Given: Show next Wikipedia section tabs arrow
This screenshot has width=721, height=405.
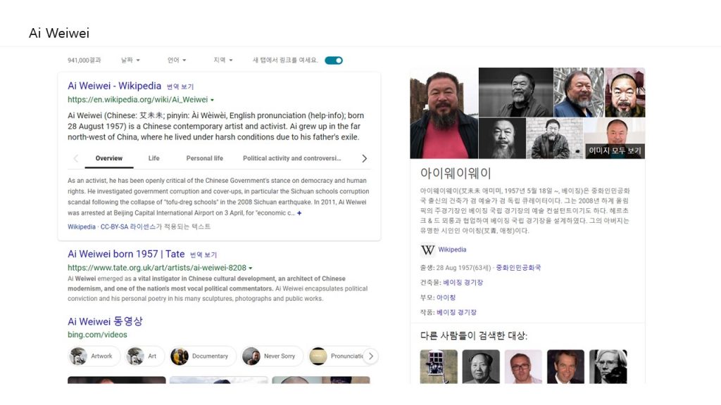Looking at the screenshot, I should coord(364,158).
